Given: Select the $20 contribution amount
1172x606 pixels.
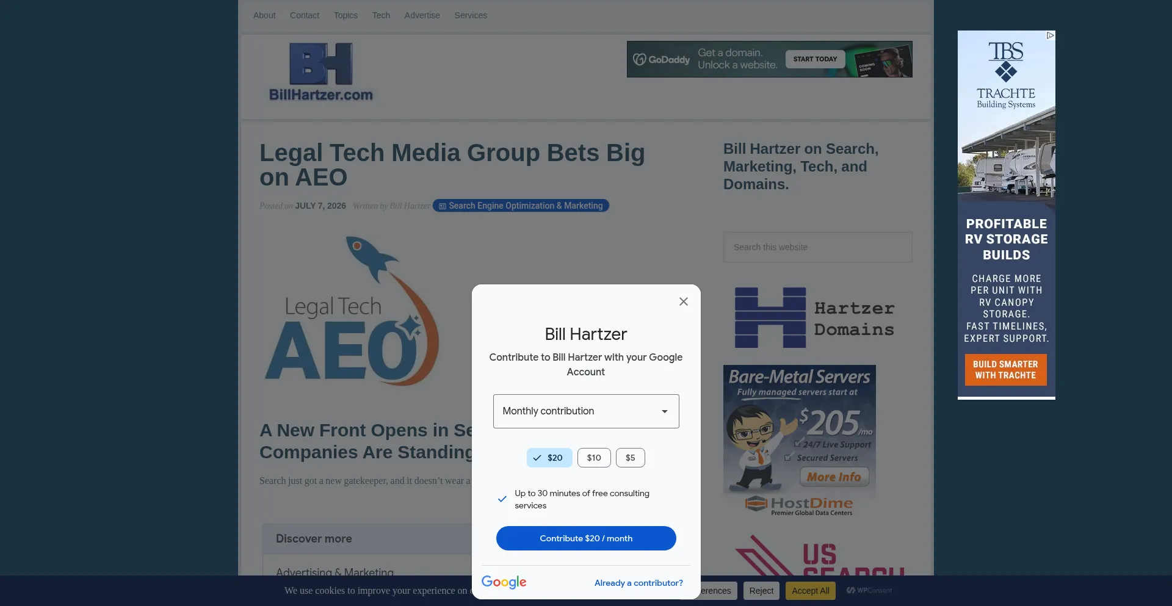Looking at the screenshot, I should click(549, 458).
